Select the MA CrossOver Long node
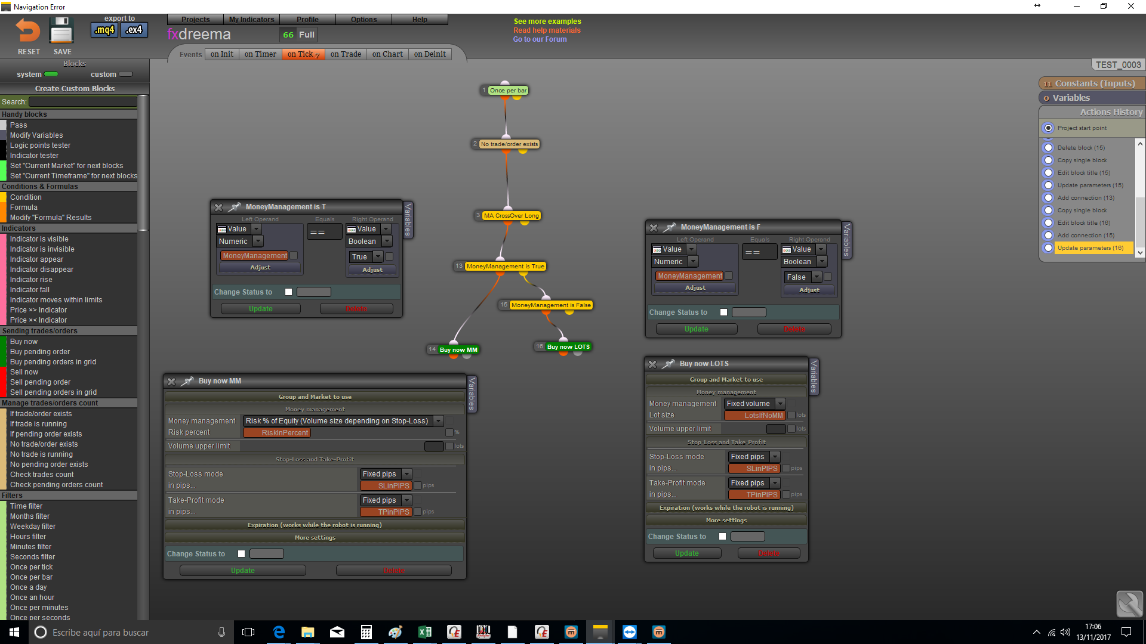 [511, 216]
